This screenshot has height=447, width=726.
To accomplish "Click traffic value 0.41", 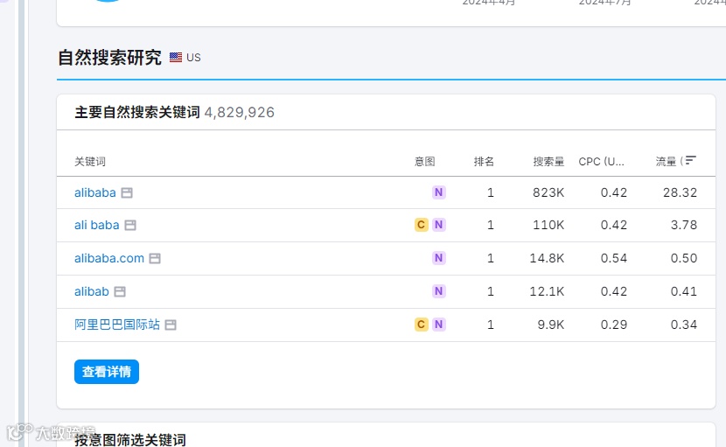I will click(684, 291).
